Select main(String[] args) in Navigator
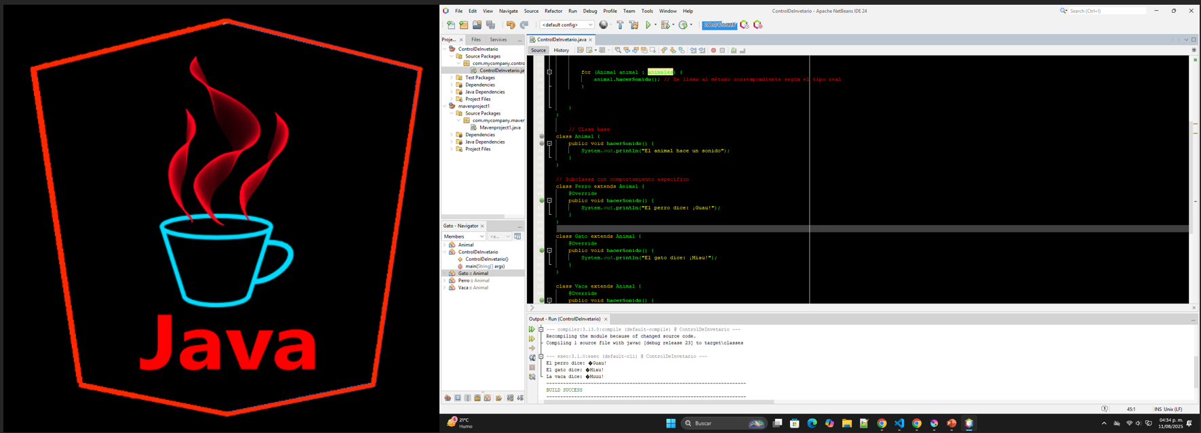Screen dimensions: 1201x433 pyautogui.click(x=484, y=266)
